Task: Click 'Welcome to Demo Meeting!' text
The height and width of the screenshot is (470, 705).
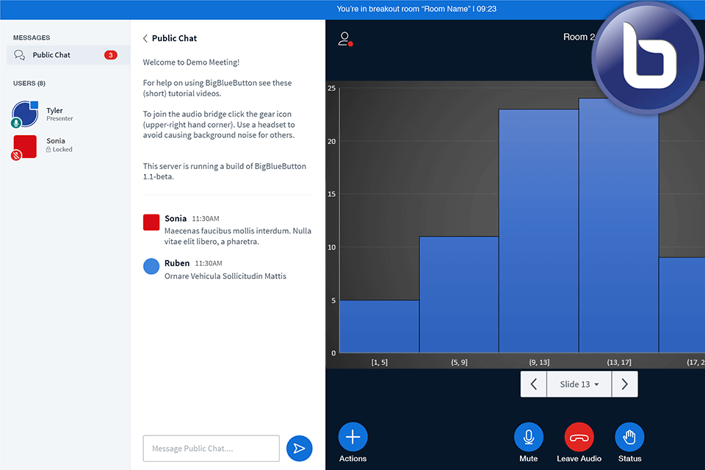Action: (191, 62)
